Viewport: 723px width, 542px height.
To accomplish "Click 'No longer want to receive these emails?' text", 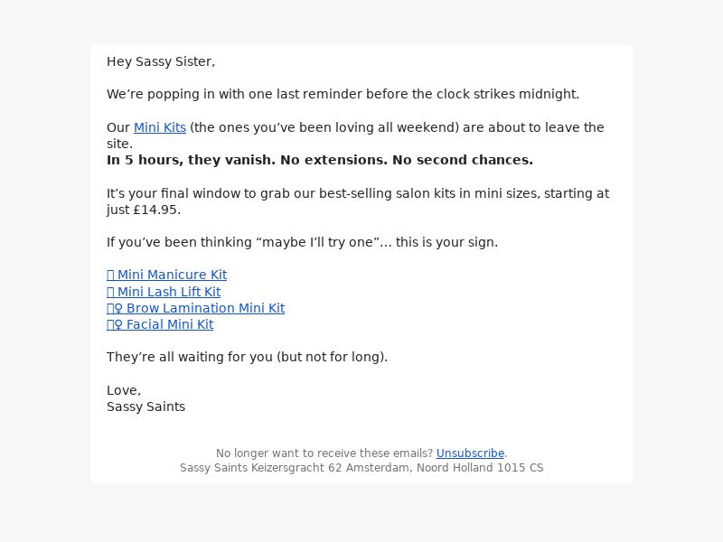I will pos(324,453).
